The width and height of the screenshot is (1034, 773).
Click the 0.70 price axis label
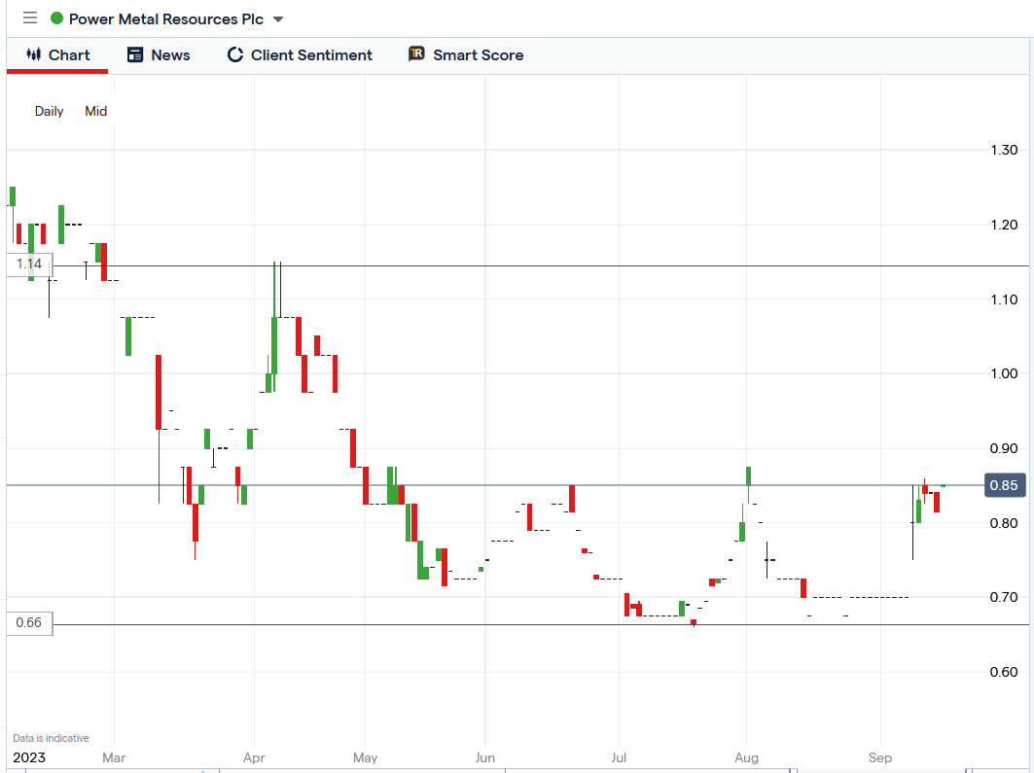click(x=1004, y=598)
